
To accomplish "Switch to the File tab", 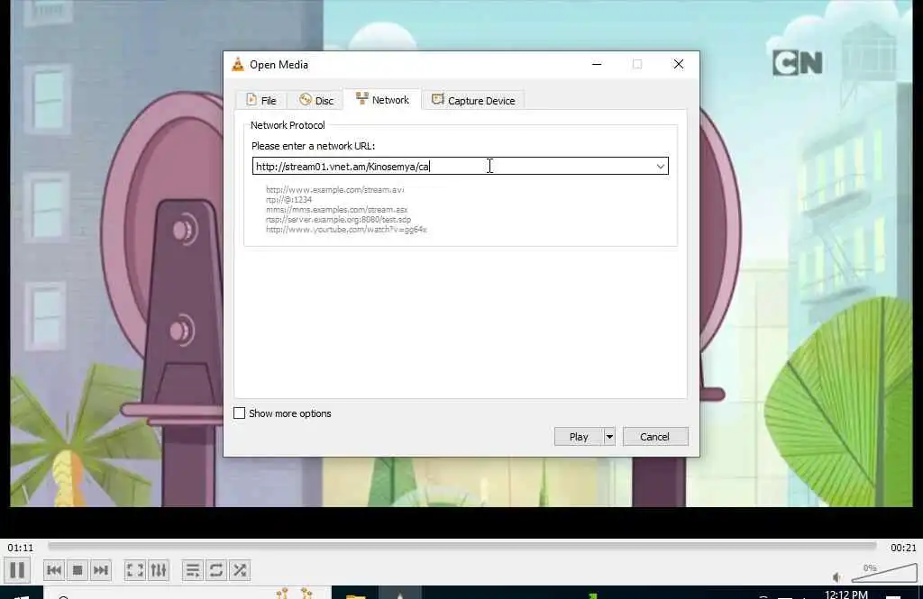I will [260, 100].
